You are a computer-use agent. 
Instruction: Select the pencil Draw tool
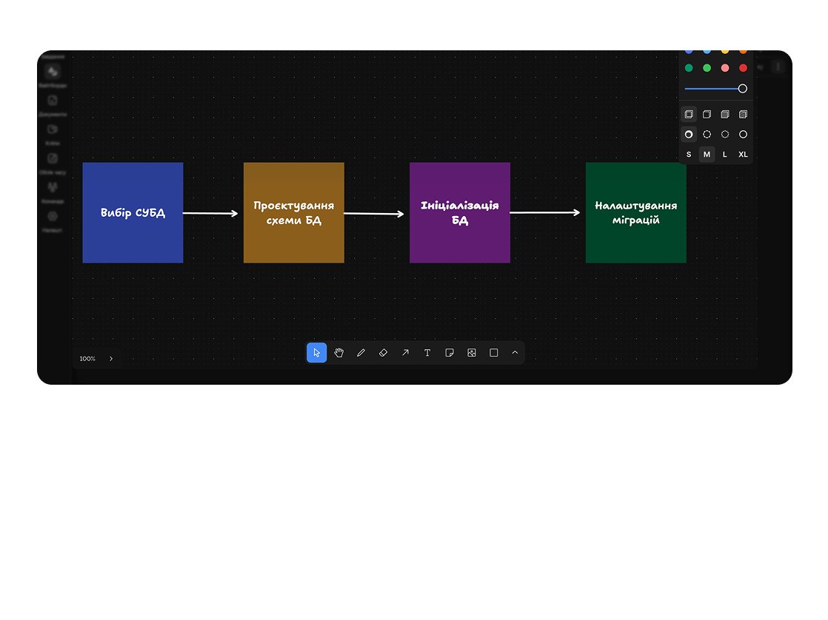click(361, 353)
